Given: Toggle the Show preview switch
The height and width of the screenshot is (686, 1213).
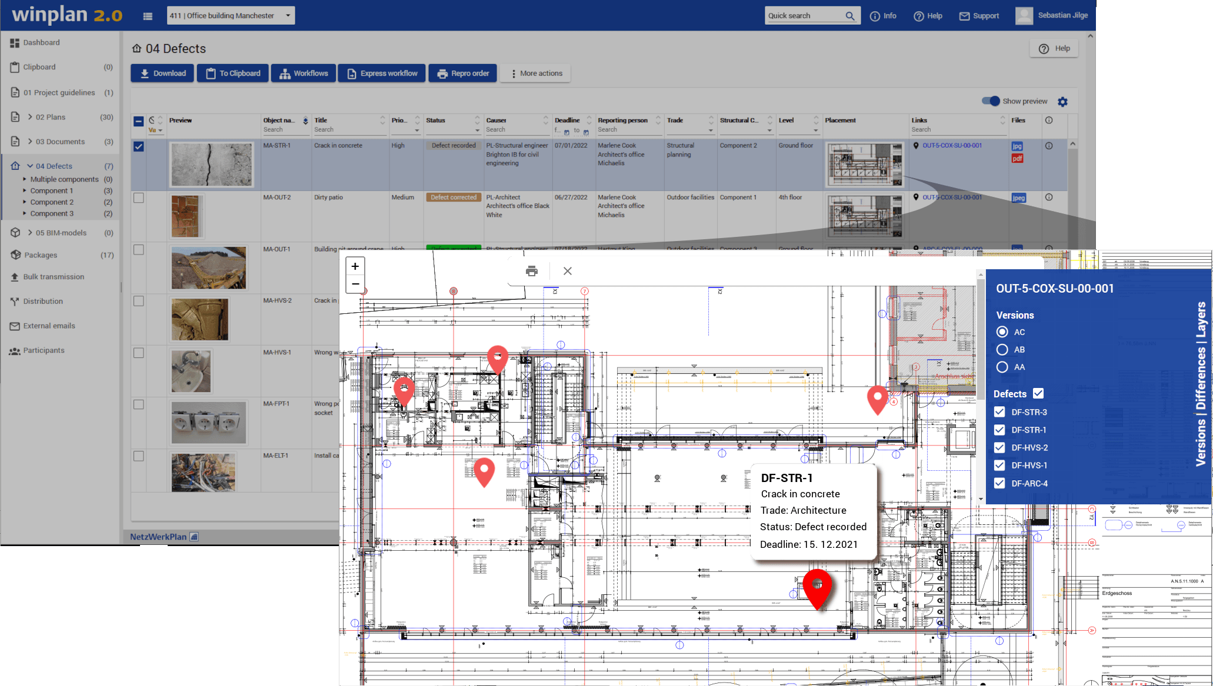Looking at the screenshot, I should tap(991, 101).
